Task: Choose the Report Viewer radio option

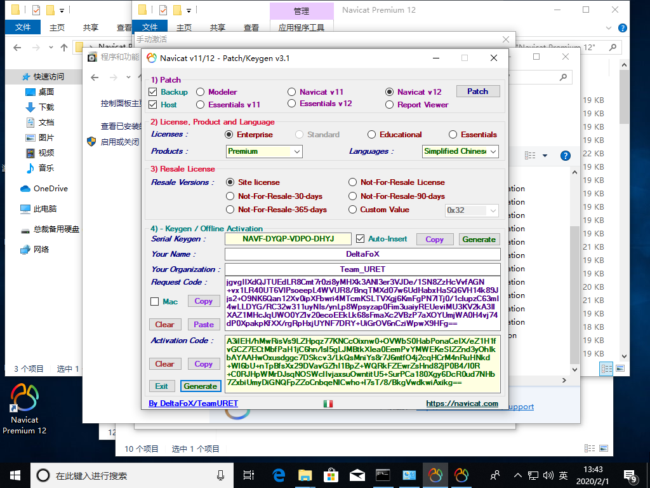Action: coord(389,105)
